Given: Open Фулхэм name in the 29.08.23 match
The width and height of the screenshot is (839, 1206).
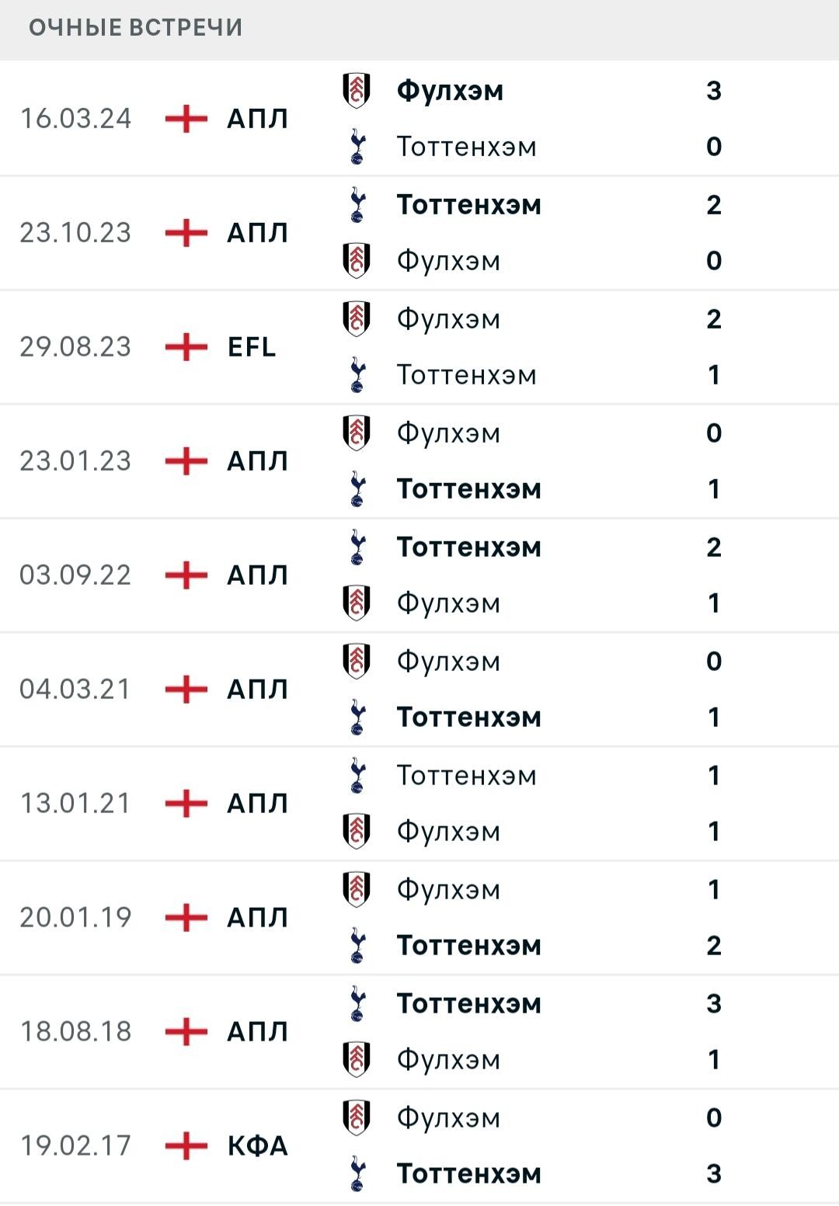Looking at the screenshot, I should [448, 319].
